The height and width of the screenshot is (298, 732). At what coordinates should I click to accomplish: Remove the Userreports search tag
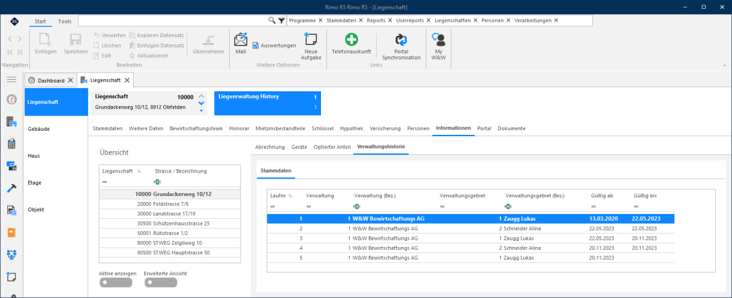[x=428, y=21]
